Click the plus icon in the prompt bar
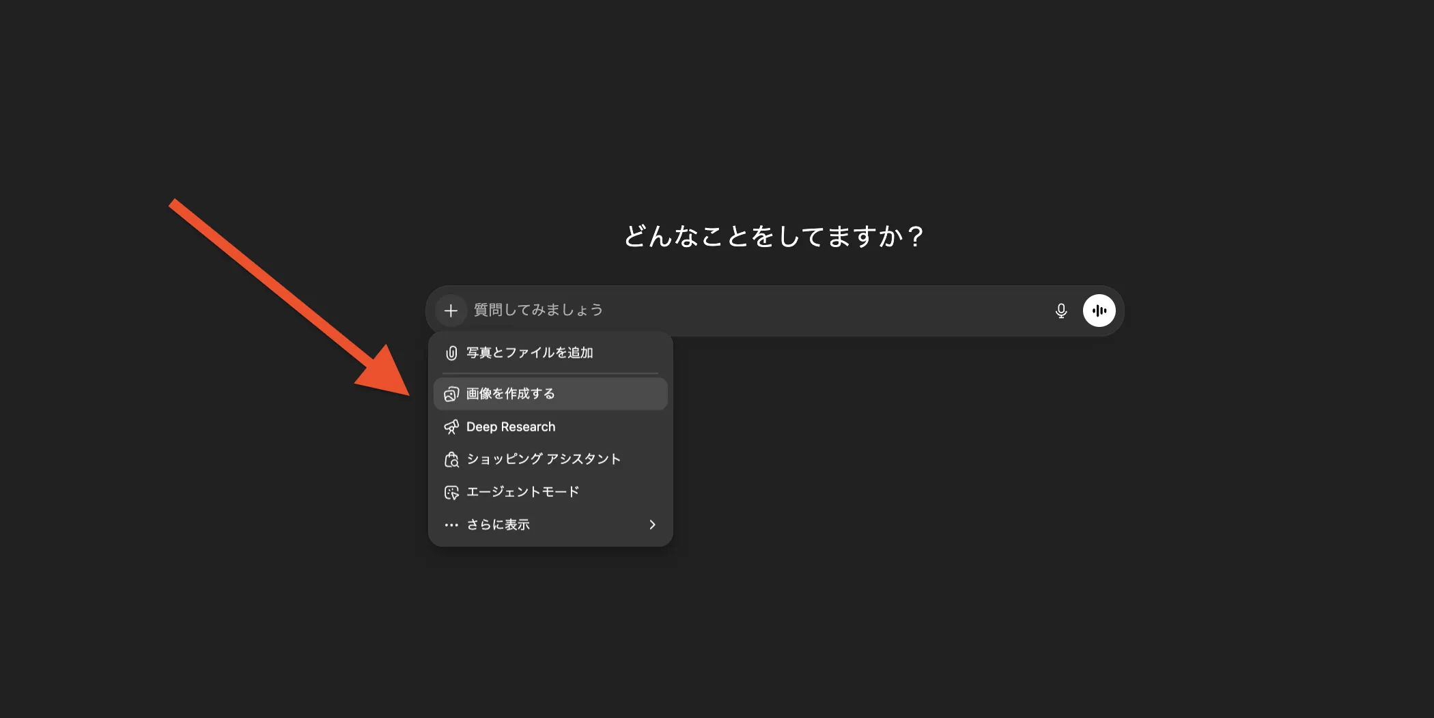This screenshot has height=718, width=1434. click(451, 311)
